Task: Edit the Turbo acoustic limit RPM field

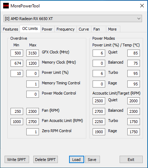Action: 99,122
